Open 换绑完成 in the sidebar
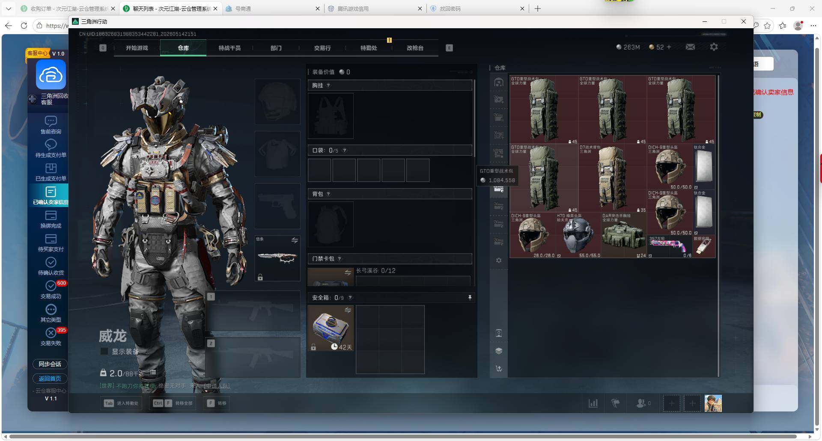The width and height of the screenshot is (822, 441). tap(51, 219)
